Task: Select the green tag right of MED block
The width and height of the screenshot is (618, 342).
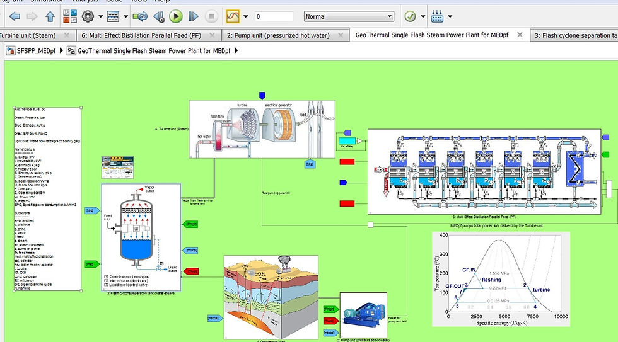Action: [x=605, y=155]
